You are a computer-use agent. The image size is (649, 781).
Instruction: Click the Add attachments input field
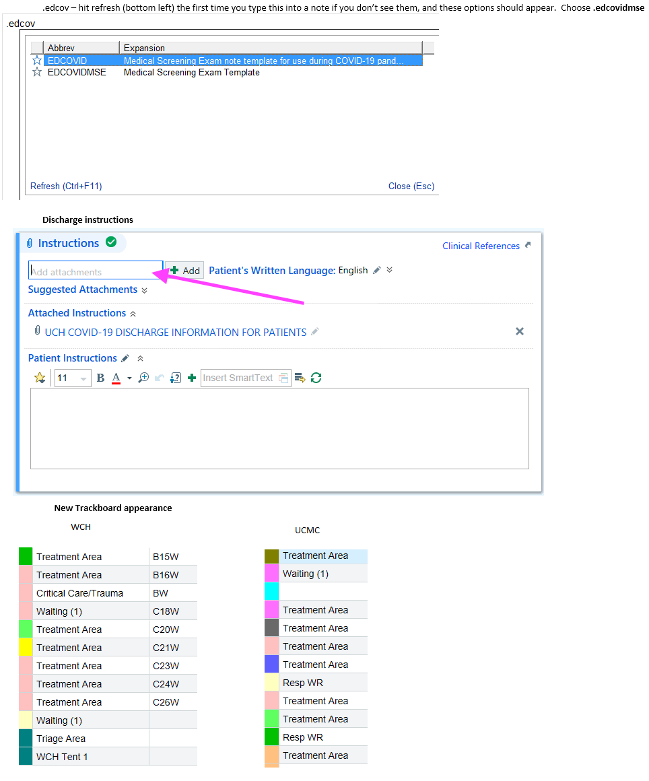coord(96,271)
